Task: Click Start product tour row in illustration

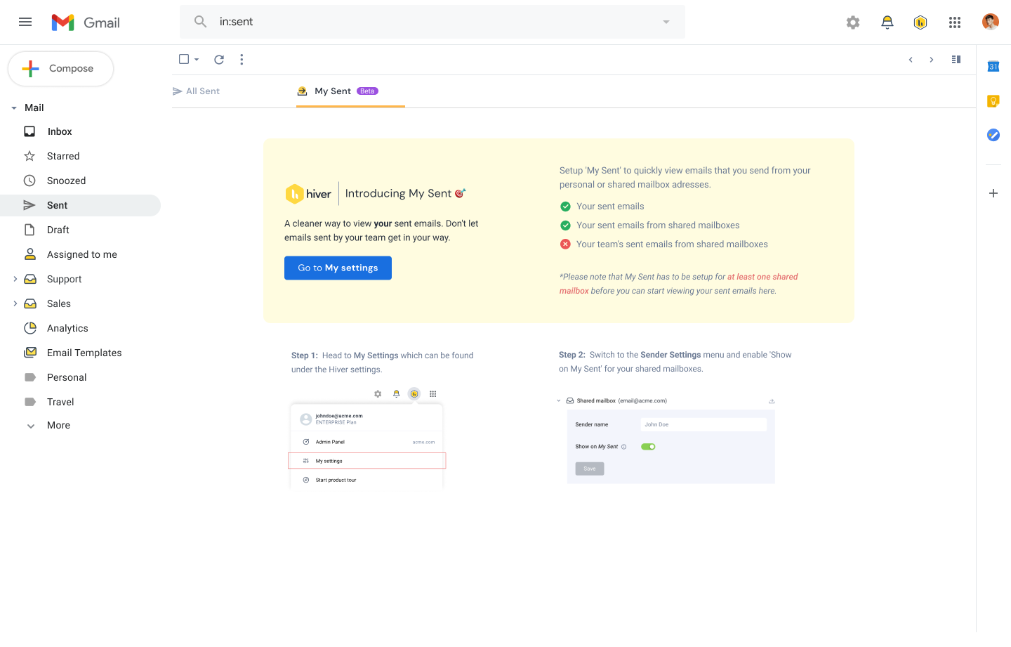Action: click(367, 480)
